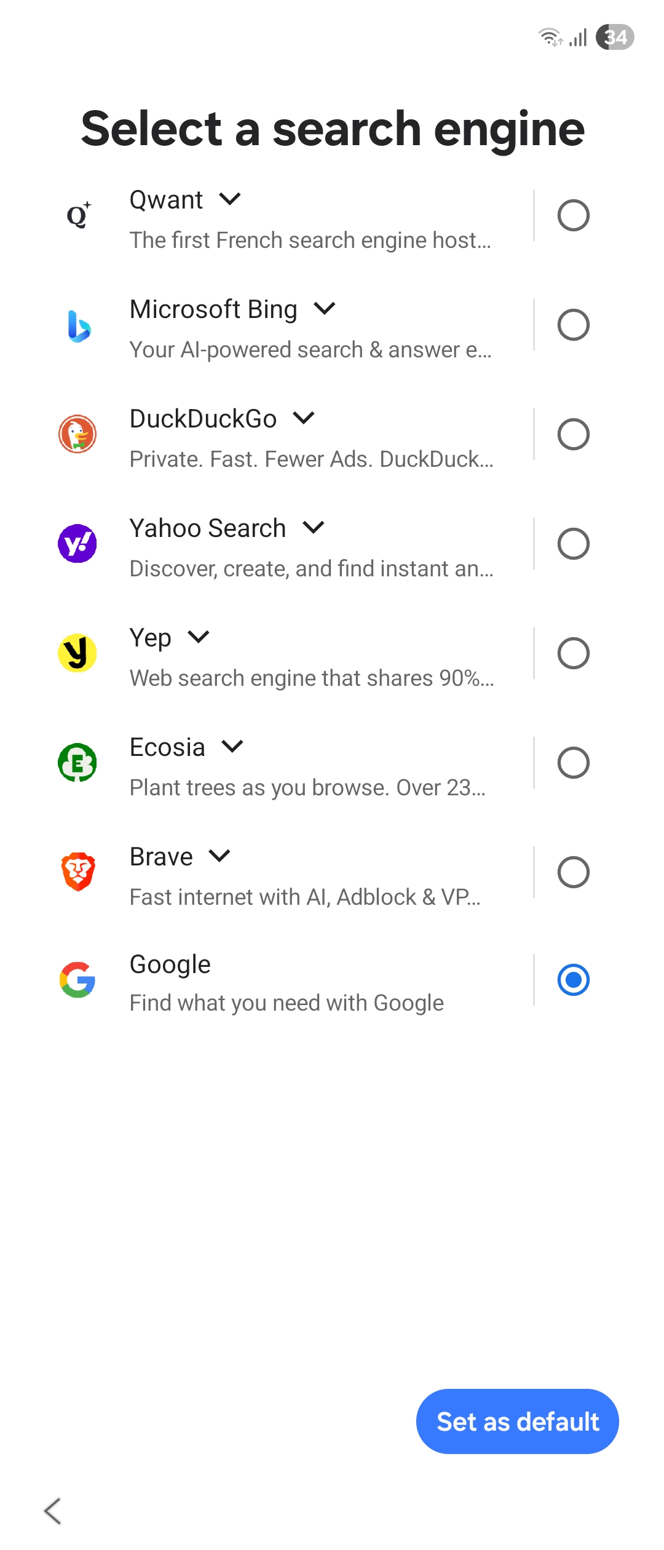664x1550 pixels.
Task: Tap the Brave lion icon
Action: point(78,872)
